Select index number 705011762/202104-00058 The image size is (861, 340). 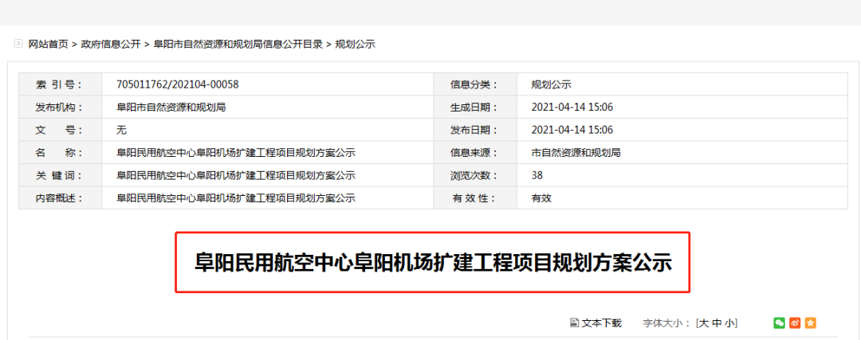pos(177,84)
